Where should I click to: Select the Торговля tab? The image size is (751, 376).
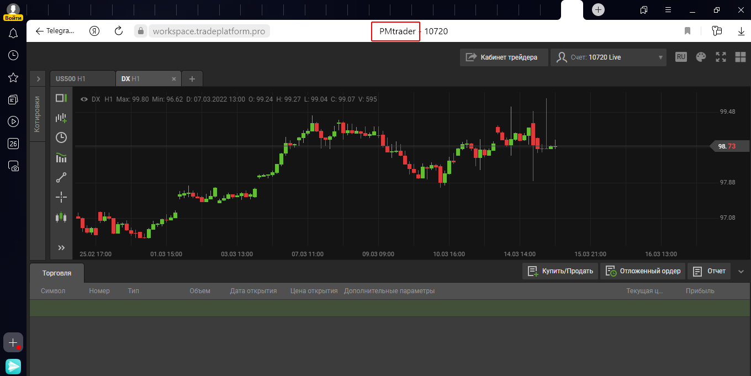click(x=57, y=273)
